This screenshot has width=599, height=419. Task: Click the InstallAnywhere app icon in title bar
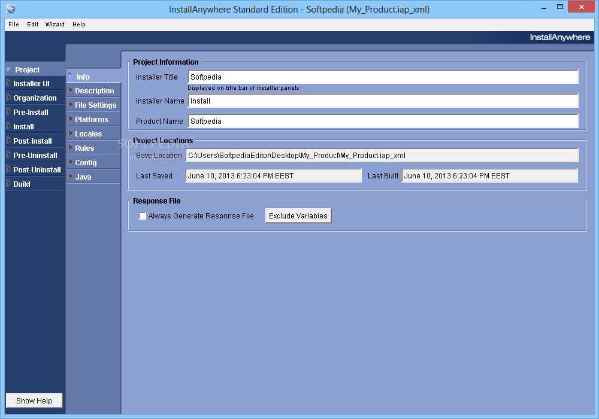pyautogui.click(x=11, y=8)
